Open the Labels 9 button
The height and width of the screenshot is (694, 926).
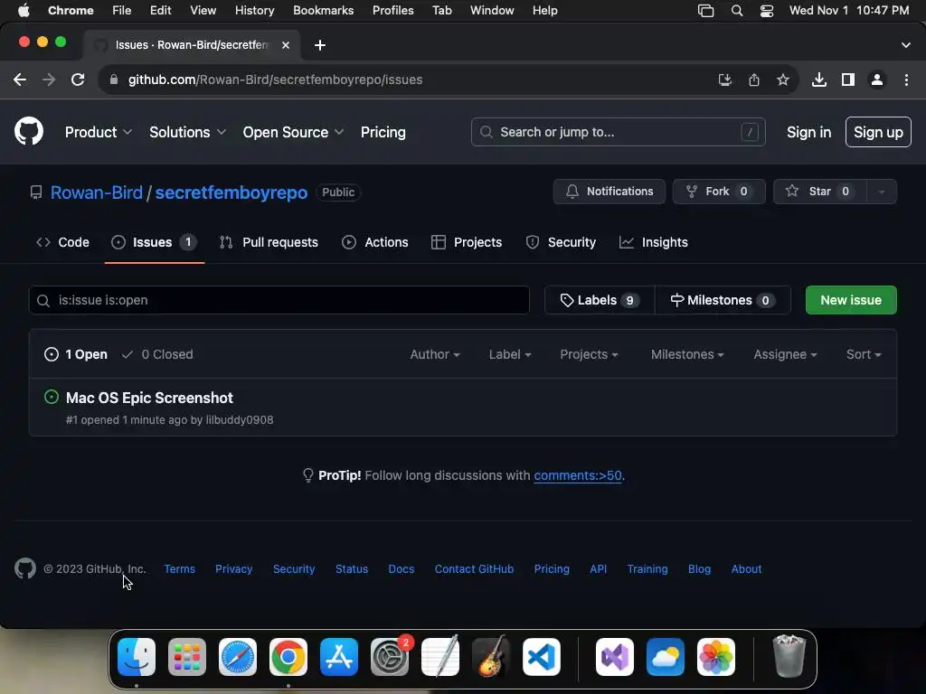600,300
